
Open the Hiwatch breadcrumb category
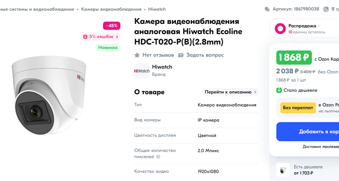[x=157, y=9]
